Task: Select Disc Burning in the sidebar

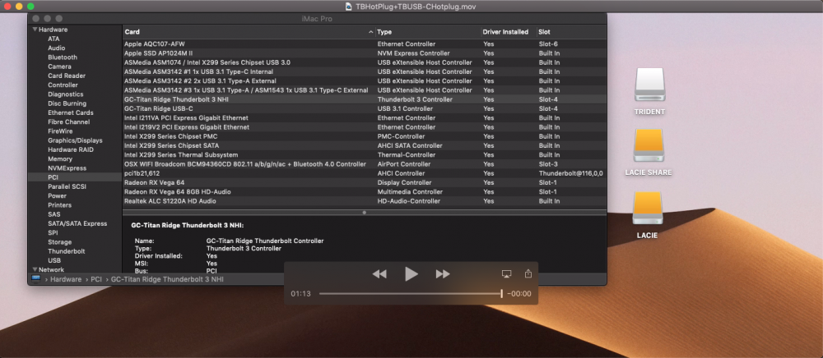Action: (x=67, y=103)
